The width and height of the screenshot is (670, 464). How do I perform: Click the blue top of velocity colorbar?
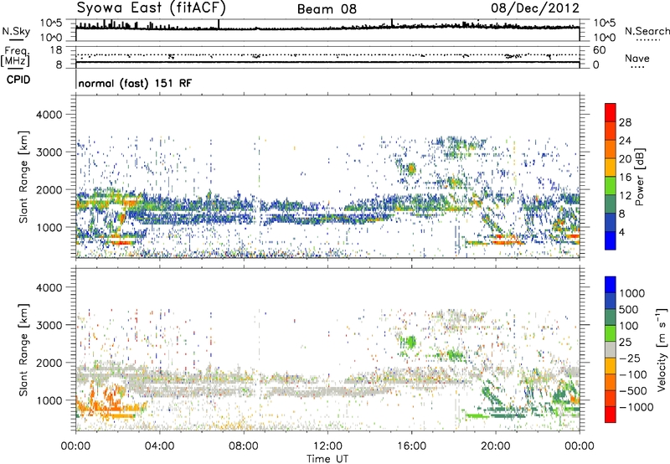point(611,285)
